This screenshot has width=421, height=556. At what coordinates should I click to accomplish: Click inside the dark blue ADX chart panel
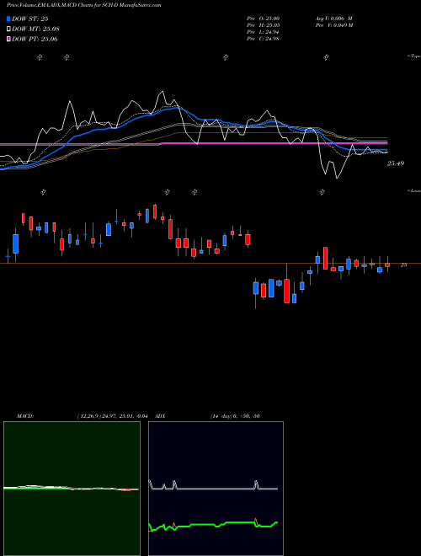pos(216,489)
